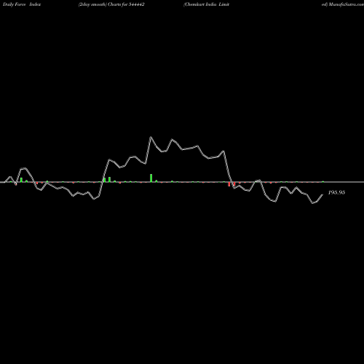The height and width of the screenshot is (364, 364).
Task: Click the tallest green force bar
Action: coord(151,178)
